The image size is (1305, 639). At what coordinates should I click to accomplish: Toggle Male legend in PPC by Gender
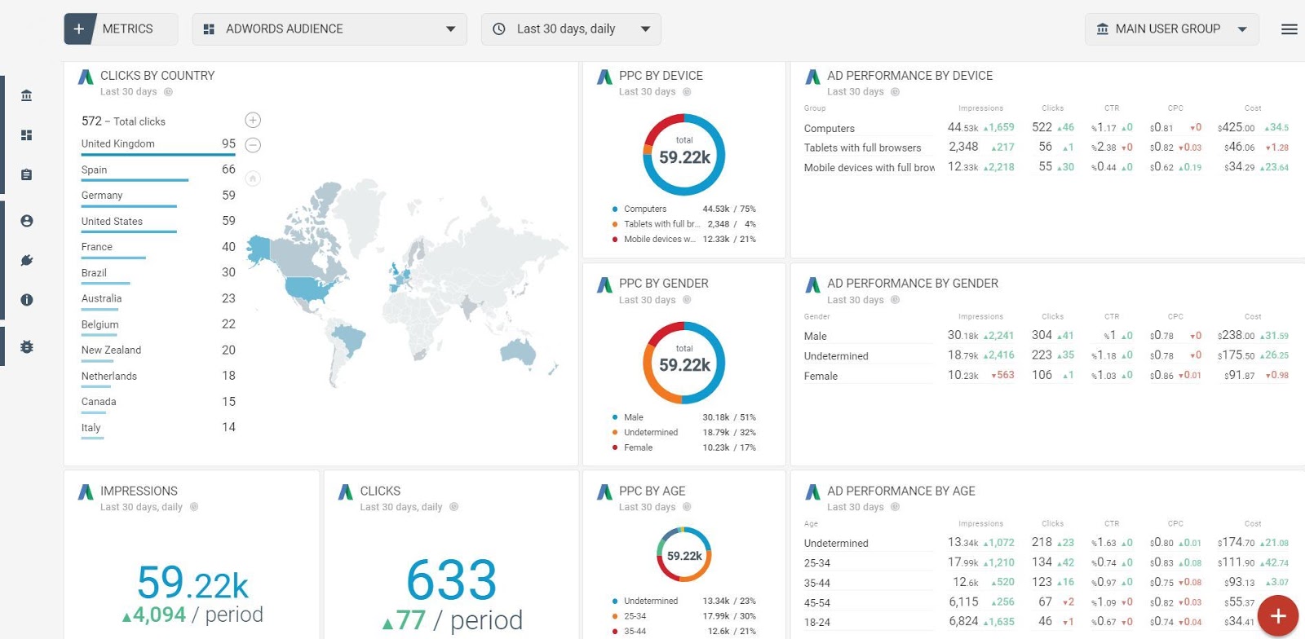click(683, 417)
